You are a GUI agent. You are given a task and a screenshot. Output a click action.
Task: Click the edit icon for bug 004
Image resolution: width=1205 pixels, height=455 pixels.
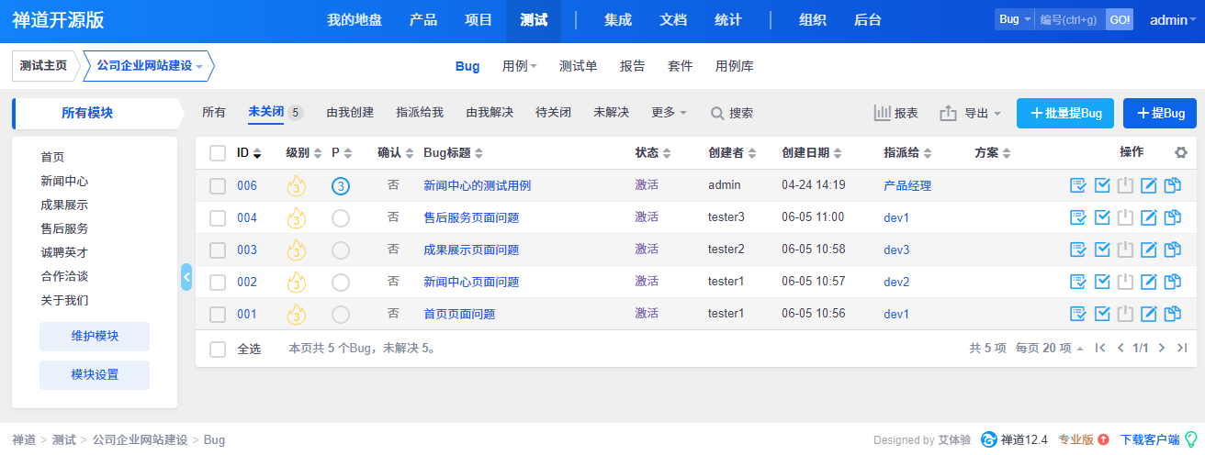[x=1149, y=218]
